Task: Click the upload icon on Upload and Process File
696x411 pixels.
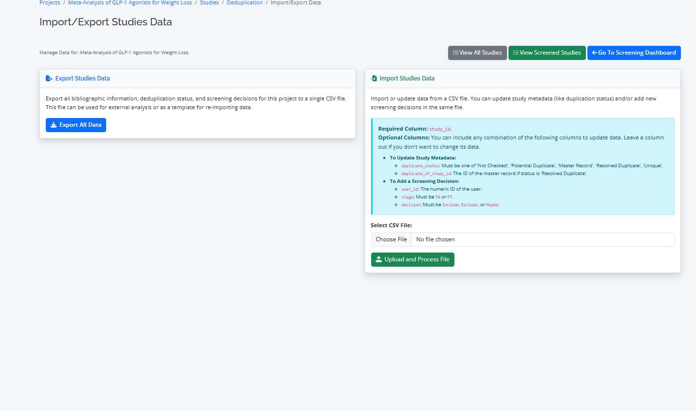Action: point(378,259)
